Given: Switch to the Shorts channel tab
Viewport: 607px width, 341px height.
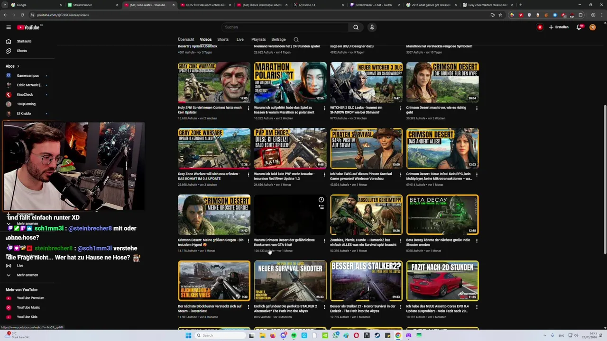Looking at the screenshot, I should 223,40.
